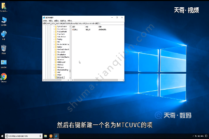Click the VolatileNotifications folder icon
The image size is (209, 139).
click(x=56, y=57)
